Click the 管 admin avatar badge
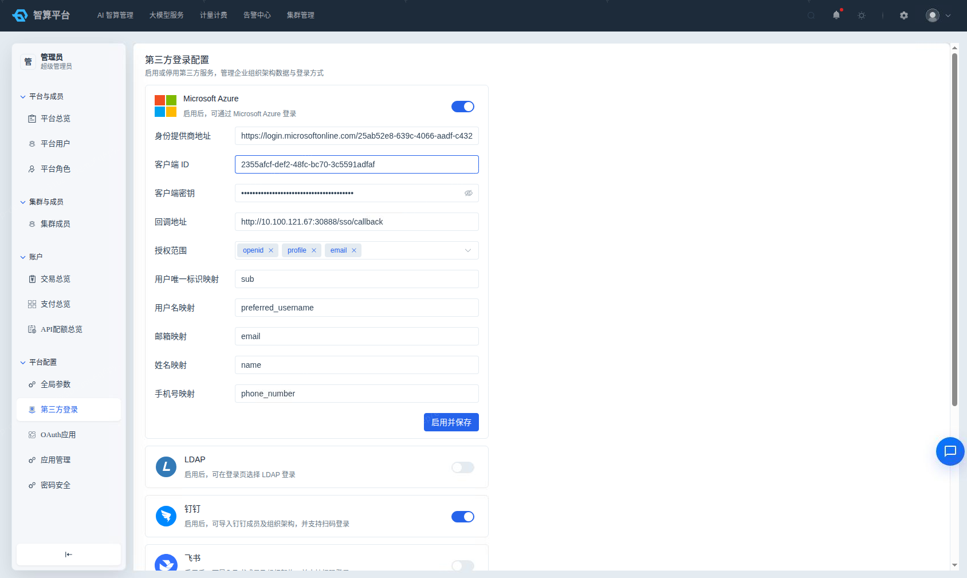967x578 pixels. (28, 61)
